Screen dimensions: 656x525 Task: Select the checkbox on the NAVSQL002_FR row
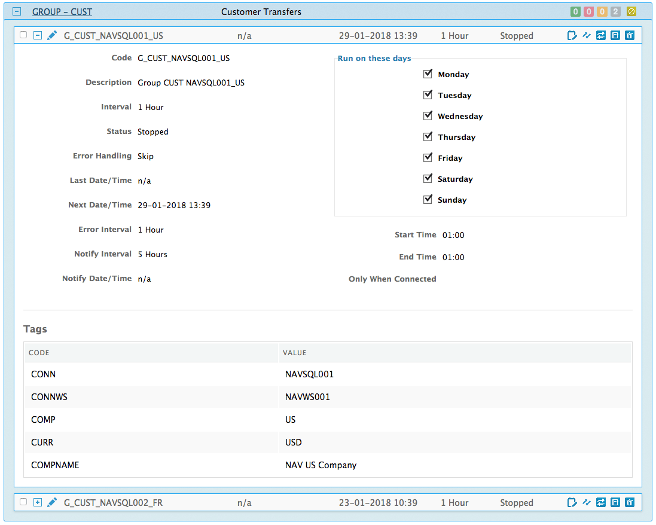23,502
